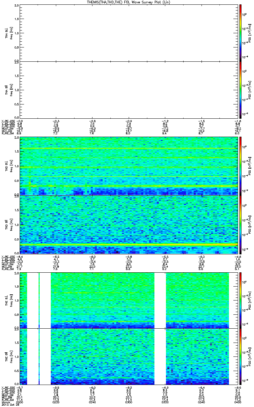Click the 'THA Bll freq [Hz]' axis label

pos(8,90)
